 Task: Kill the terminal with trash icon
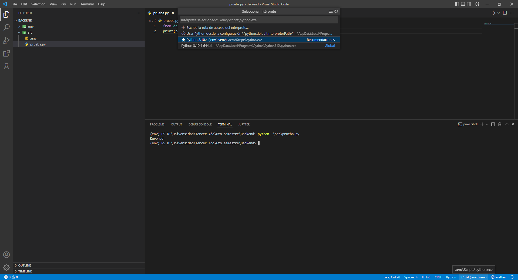pyautogui.click(x=500, y=124)
